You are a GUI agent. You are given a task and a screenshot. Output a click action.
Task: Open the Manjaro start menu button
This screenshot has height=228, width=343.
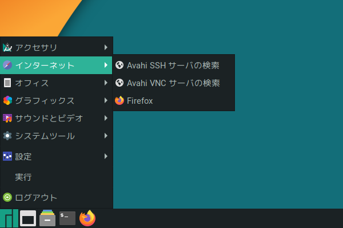(x=9, y=218)
